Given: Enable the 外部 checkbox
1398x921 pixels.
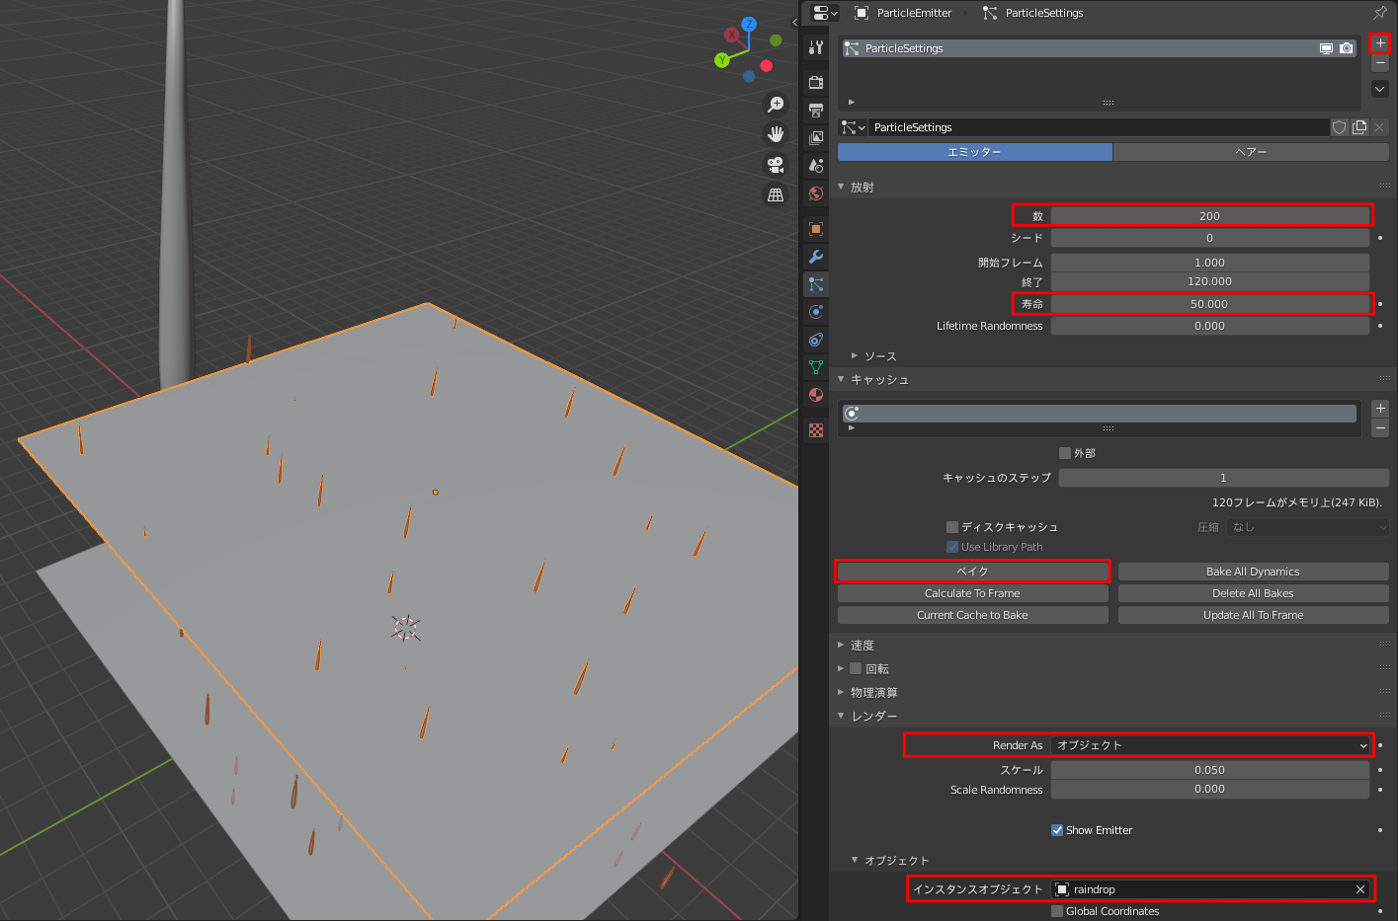Looking at the screenshot, I should 1065,453.
